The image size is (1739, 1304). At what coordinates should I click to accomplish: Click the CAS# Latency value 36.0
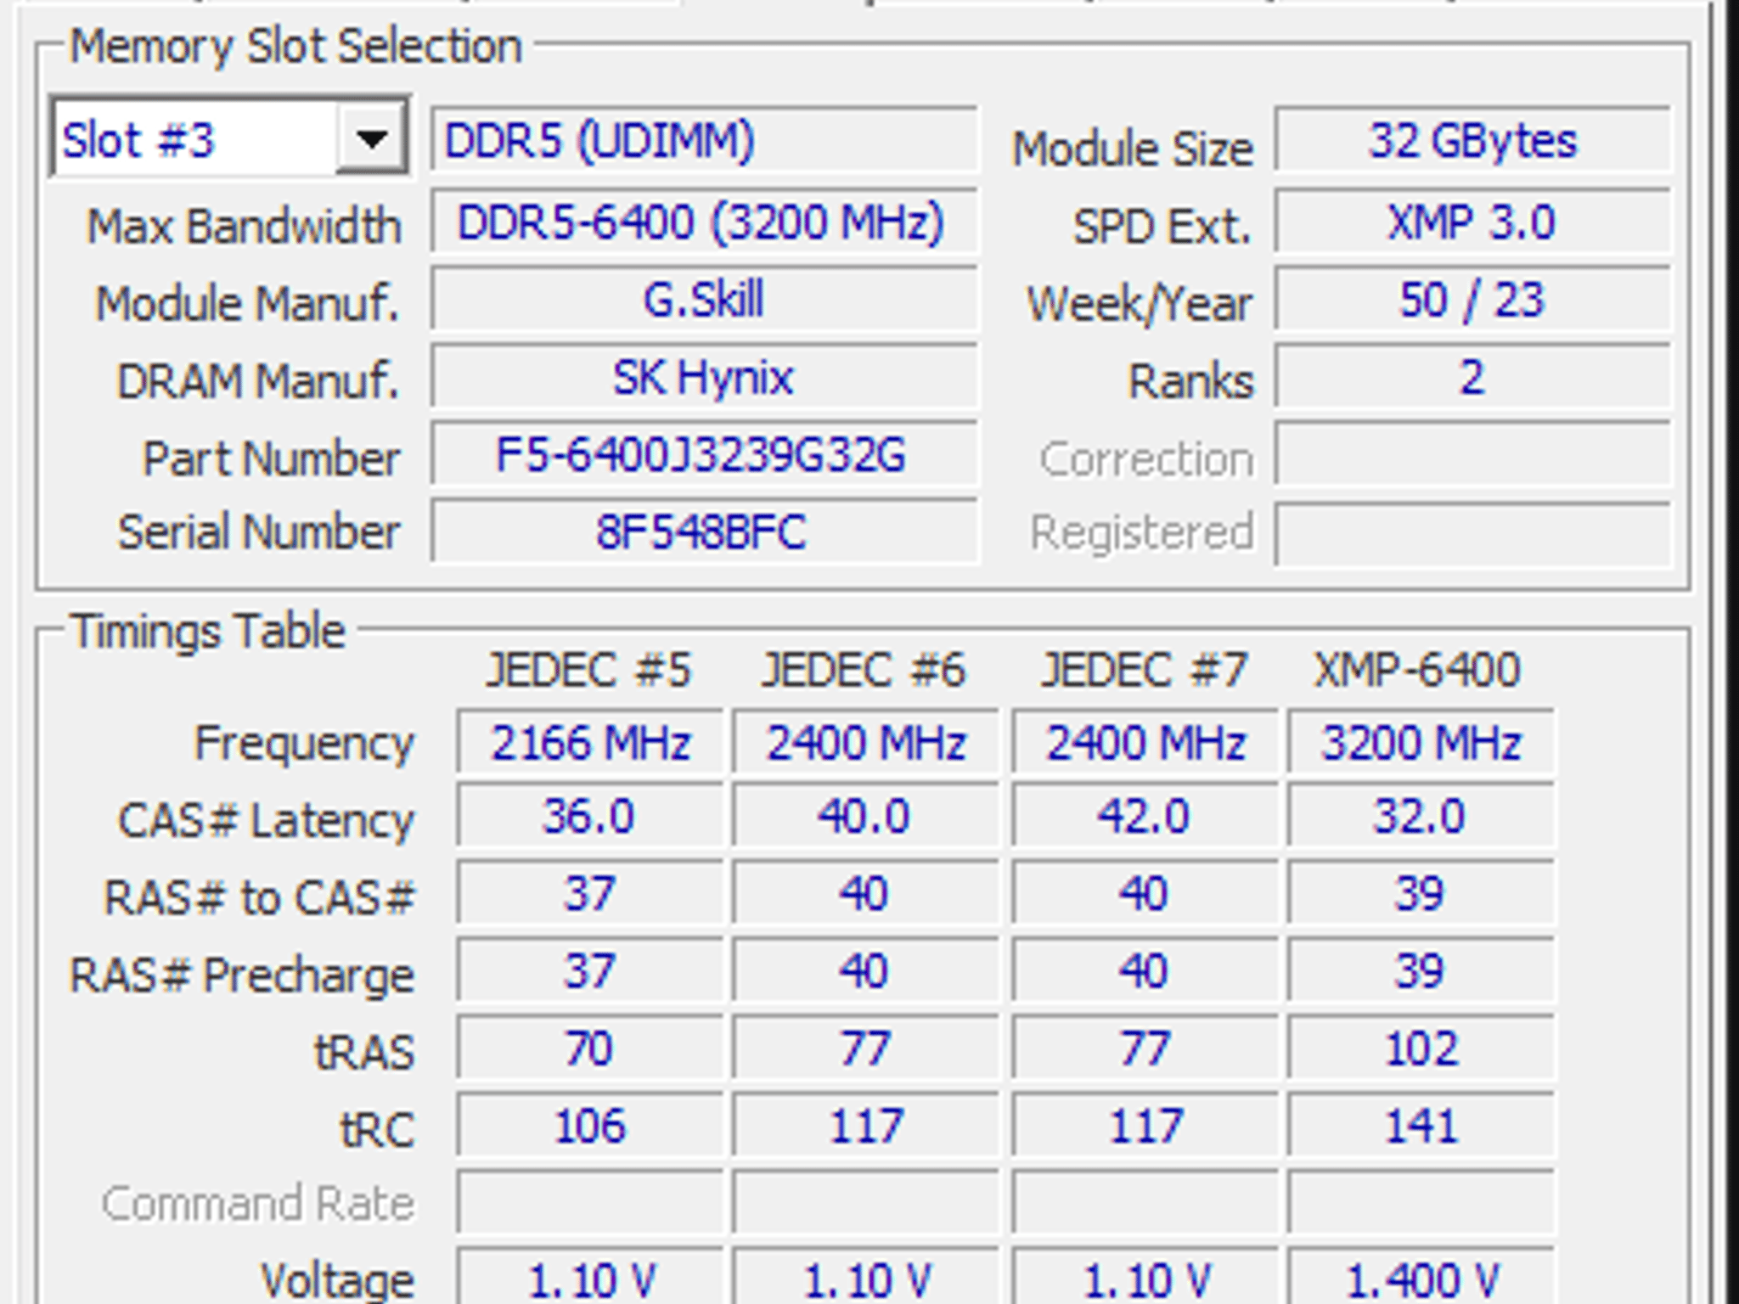(x=589, y=816)
